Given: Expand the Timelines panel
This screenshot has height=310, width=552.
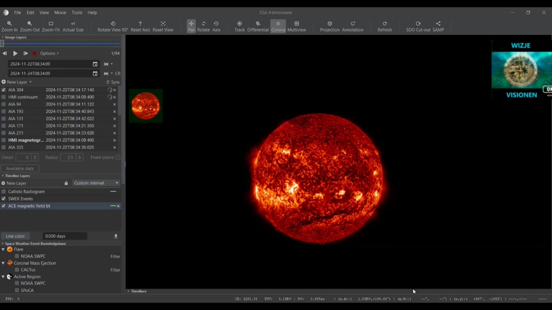Looking at the screenshot, I should point(138,291).
